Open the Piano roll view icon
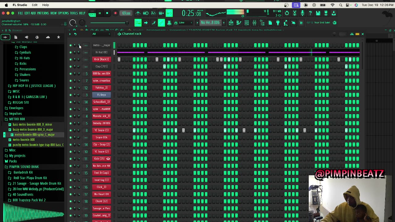This screenshot has width=395, height=222. (x=239, y=23)
